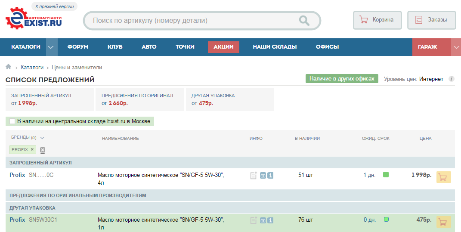
Task: Click the 51 шт stock value
Action: [x=306, y=175]
